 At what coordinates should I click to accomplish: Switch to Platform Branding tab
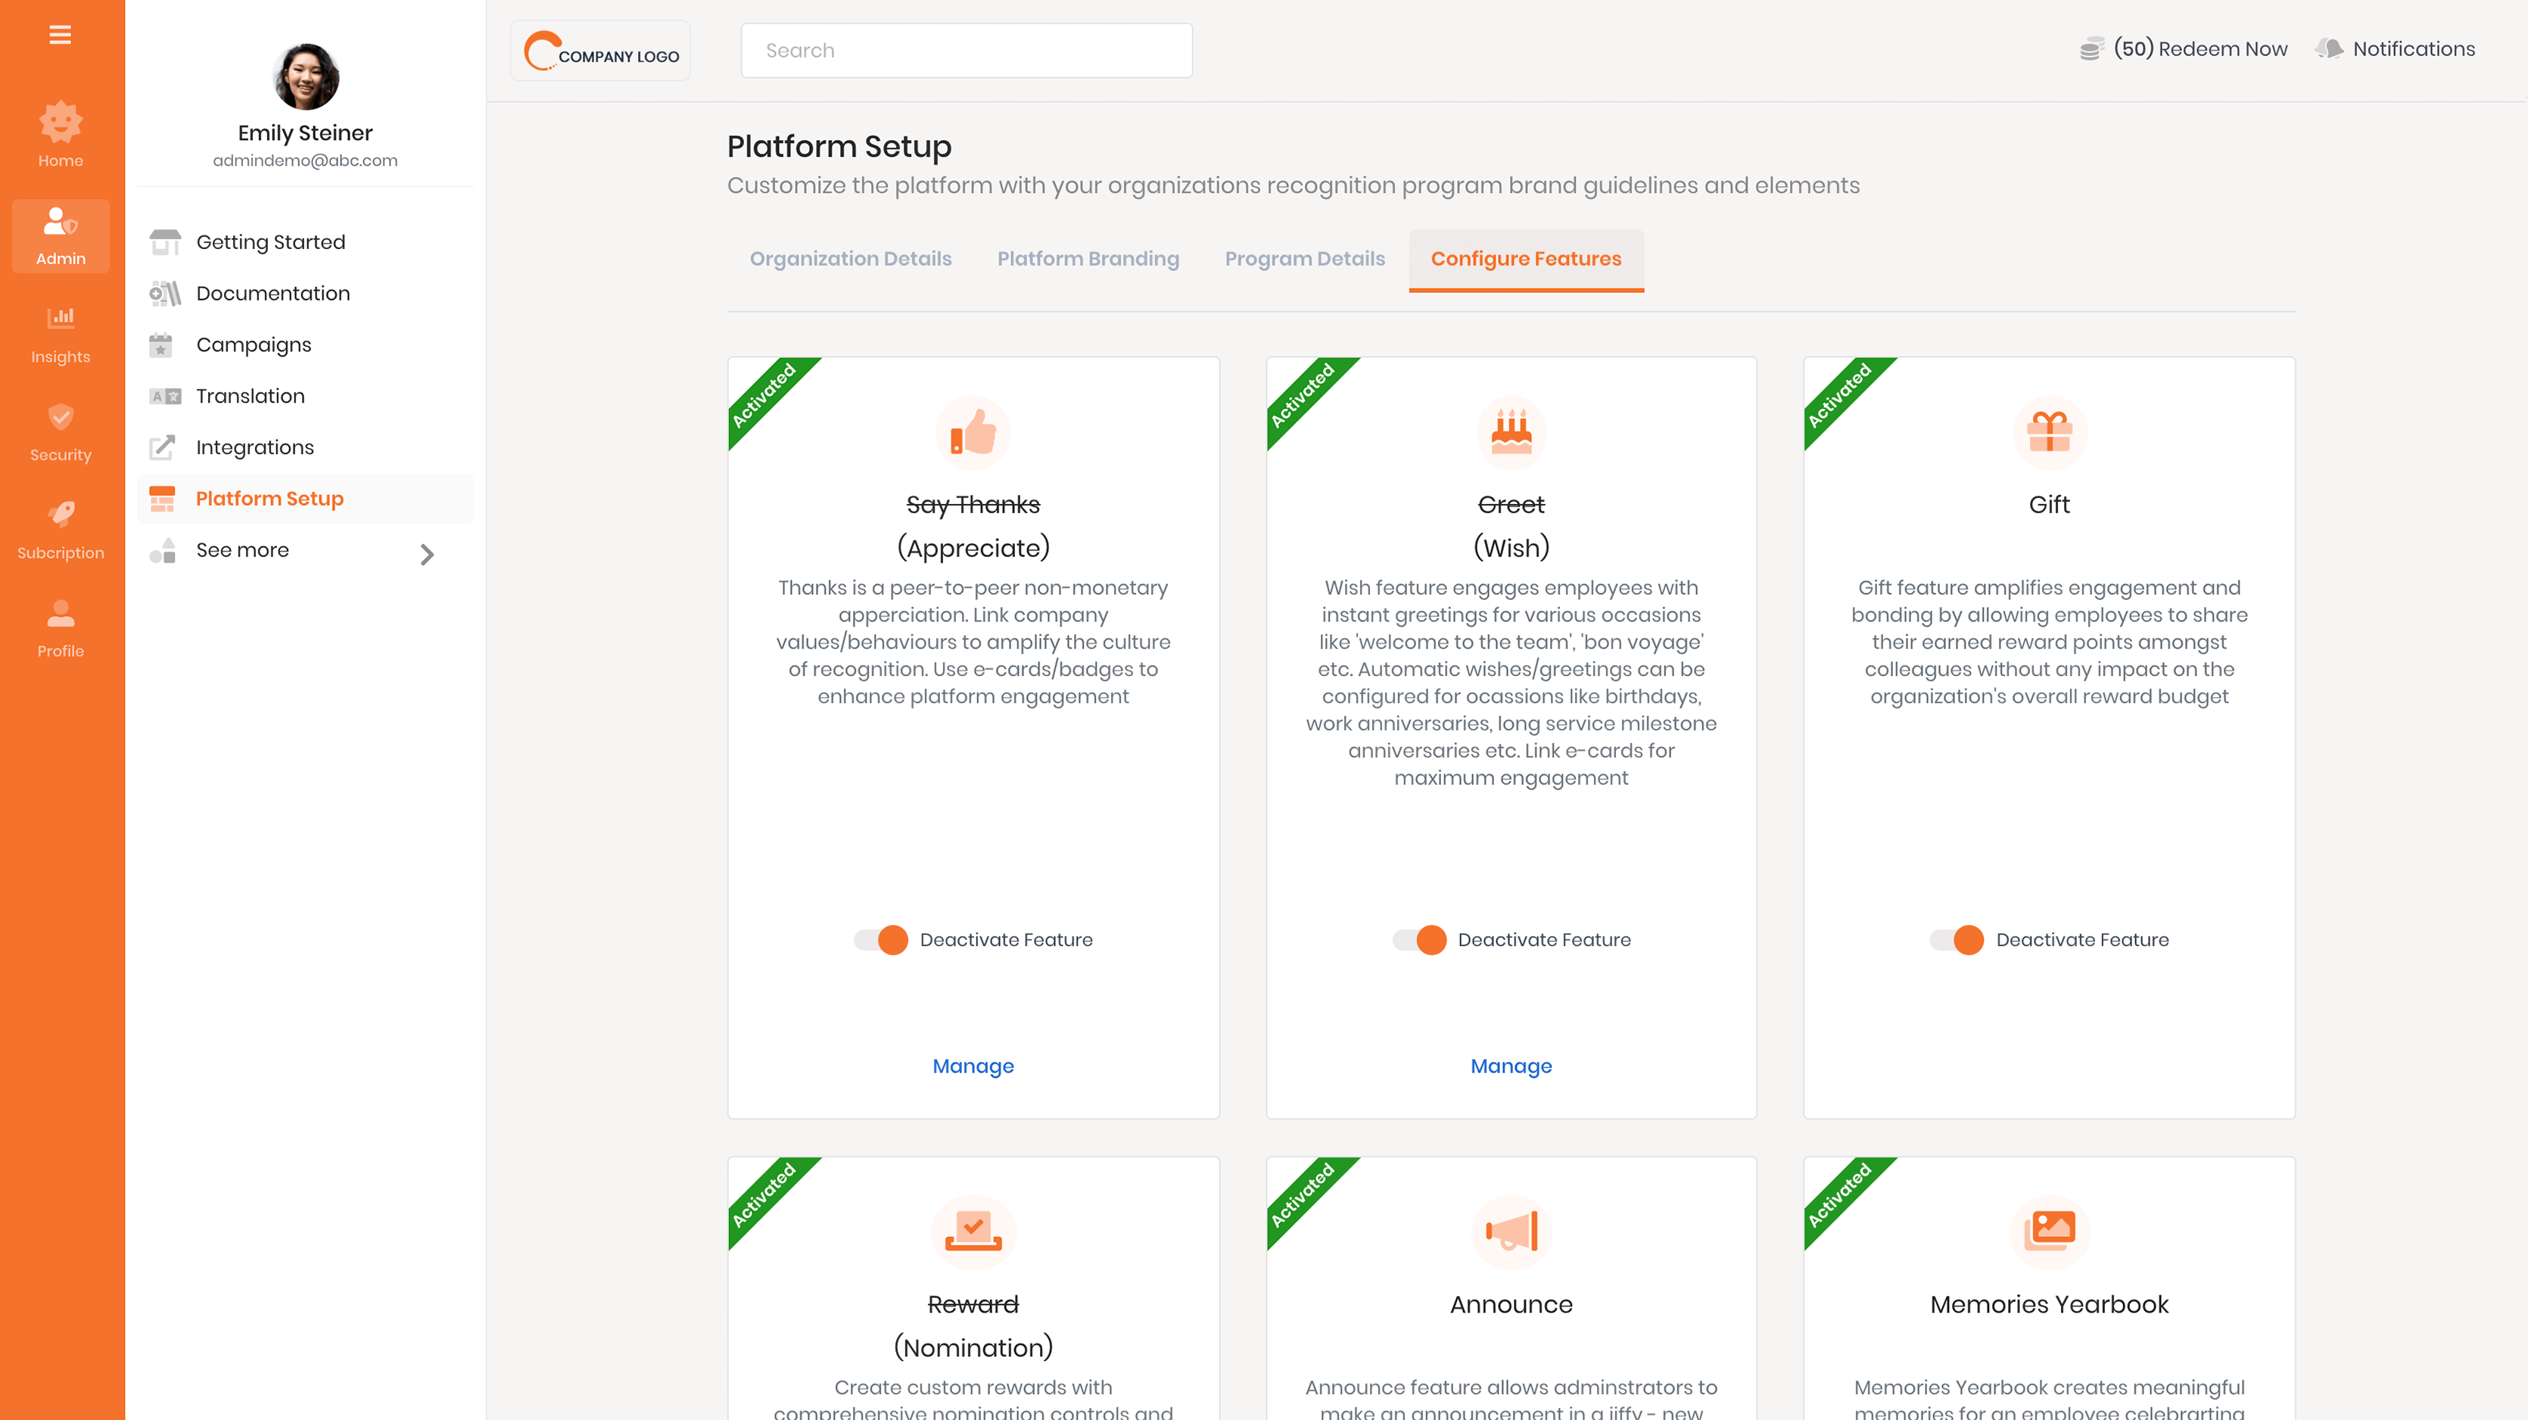coord(1088,259)
